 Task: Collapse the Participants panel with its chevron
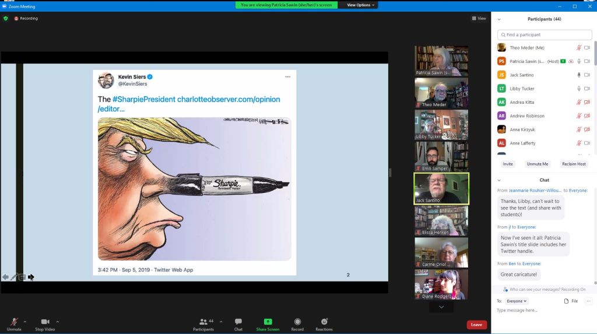point(500,19)
